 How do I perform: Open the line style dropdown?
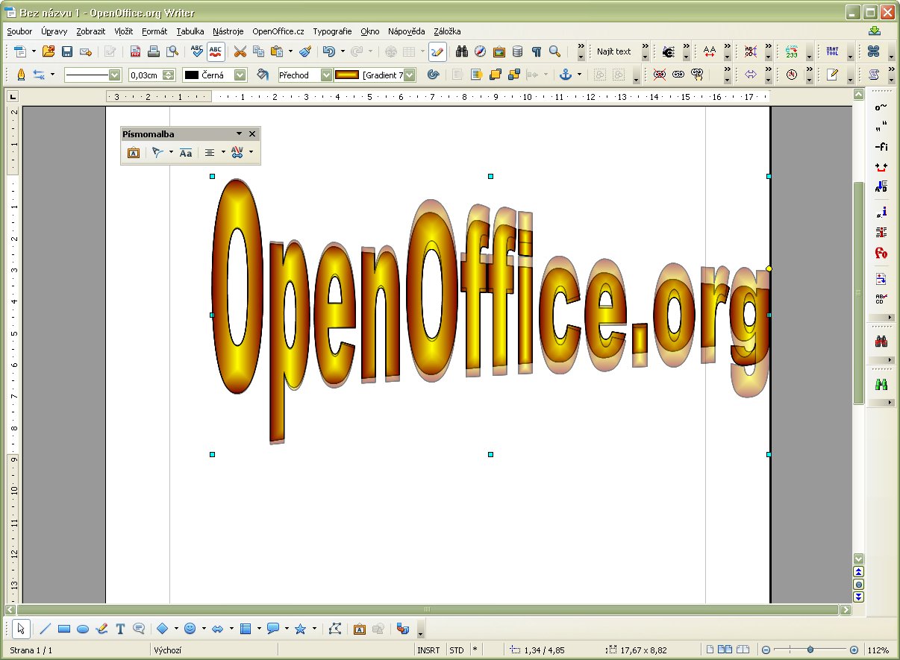click(x=114, y=75)
